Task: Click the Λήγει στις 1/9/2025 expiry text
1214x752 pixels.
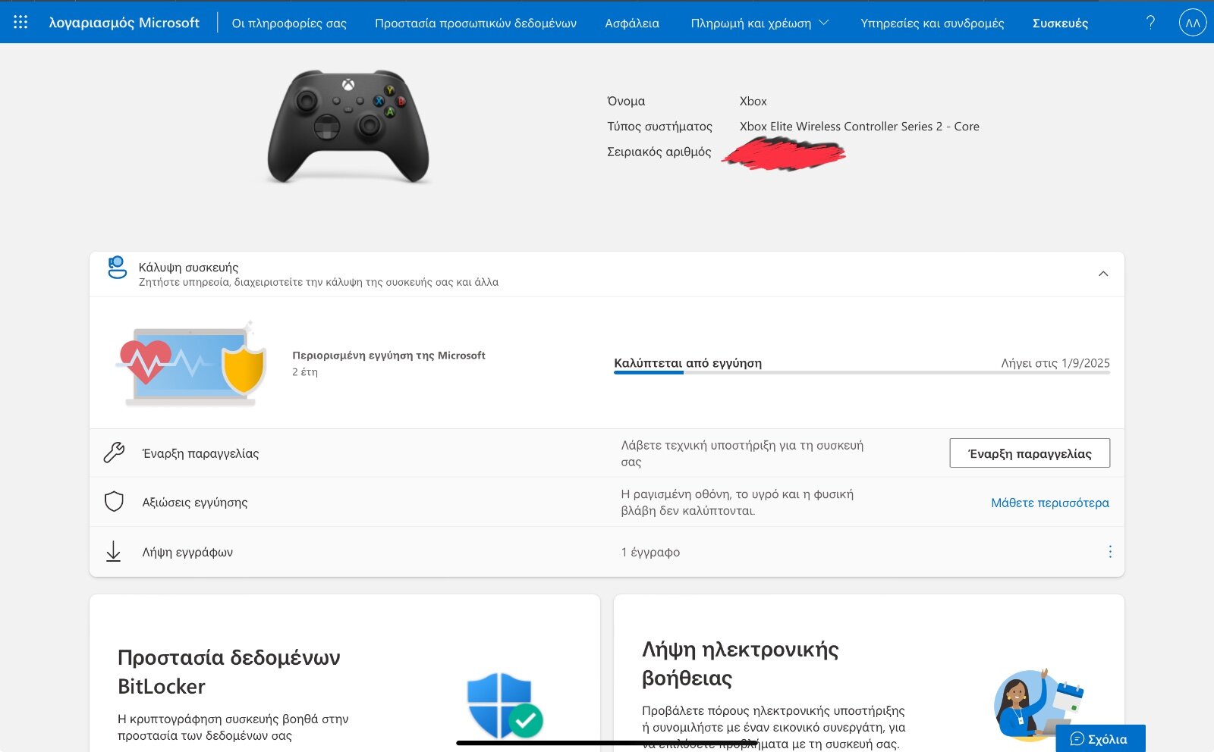Action: coord(1055,363)
